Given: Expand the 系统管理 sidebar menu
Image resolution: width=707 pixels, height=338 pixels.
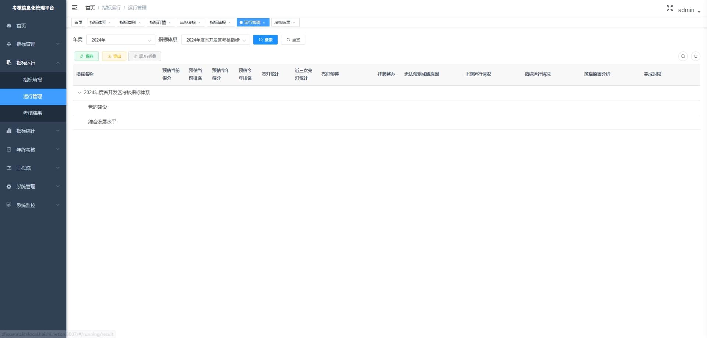Looking at the screenshot, I should click(x=33, y=186).
